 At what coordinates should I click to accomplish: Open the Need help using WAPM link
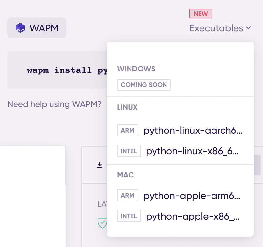point(54,104)
